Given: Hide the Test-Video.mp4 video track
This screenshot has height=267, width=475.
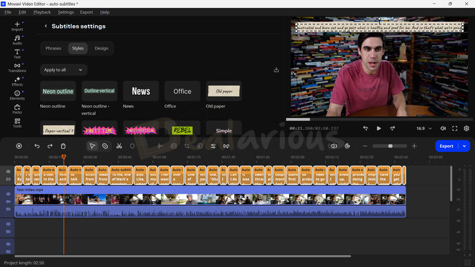Looking at the screenshot, I should point(9,194).
